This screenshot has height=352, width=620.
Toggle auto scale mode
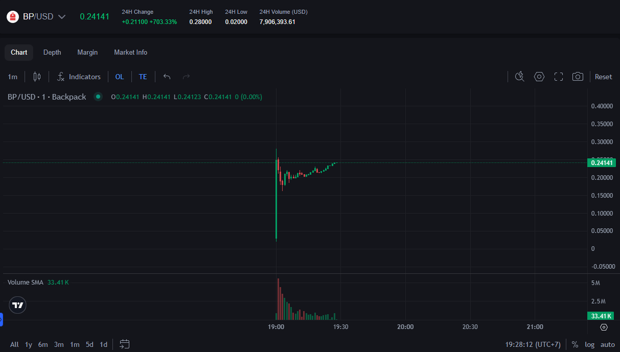click(x=608, y=344)
